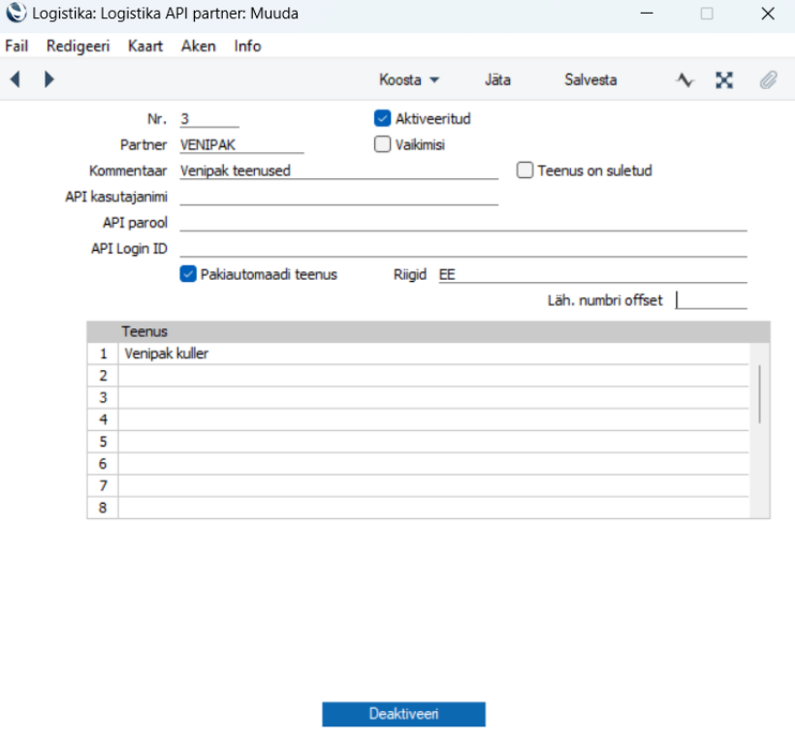
Task: Click the Nr. field with value 3
Action: pos(209,119)
